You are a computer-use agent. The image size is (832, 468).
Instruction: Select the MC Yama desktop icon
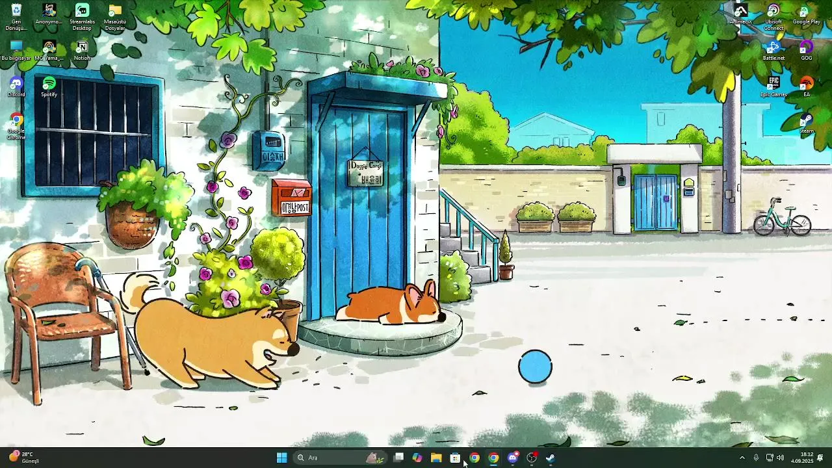click(49, 51)
